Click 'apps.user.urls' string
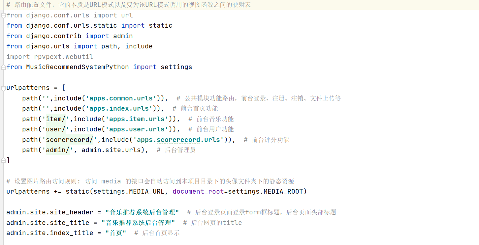 click(137, 129)
